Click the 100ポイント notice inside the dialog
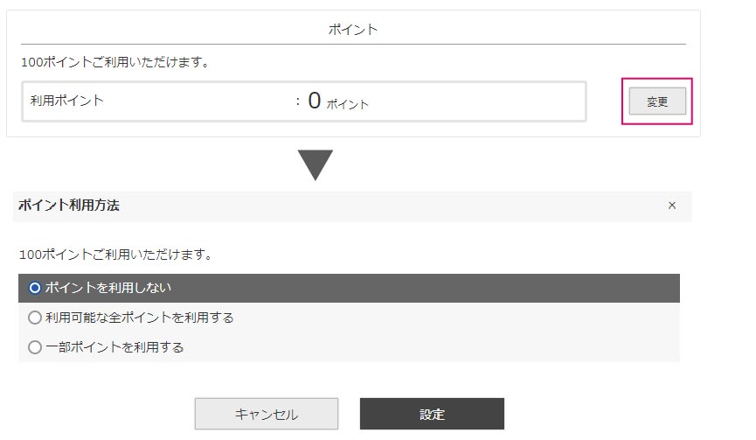The width and height of the screenshot is (756, 440). [115, 255]
